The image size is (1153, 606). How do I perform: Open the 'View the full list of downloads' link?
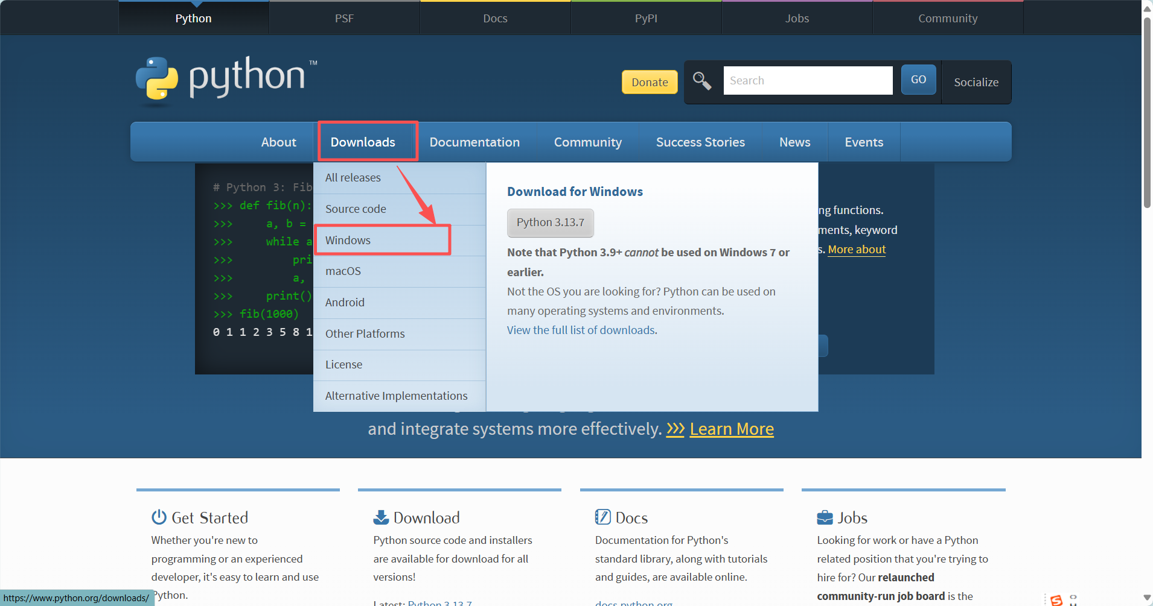point(582,330)
